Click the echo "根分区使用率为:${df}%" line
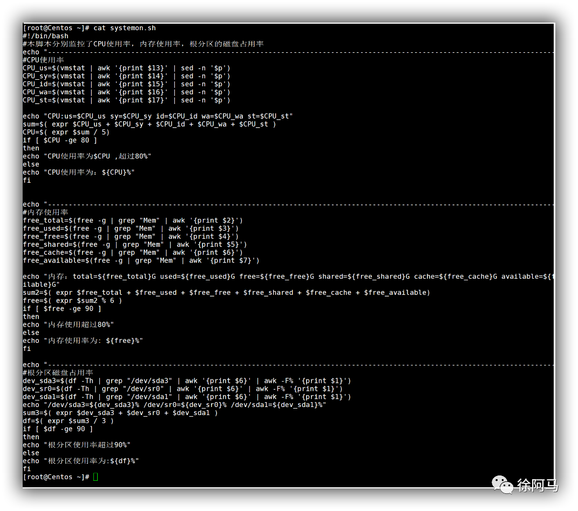The height and width of the screenshot is (511, 578). [81, 461]
